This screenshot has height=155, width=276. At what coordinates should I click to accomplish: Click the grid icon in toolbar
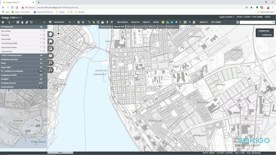(x=18, y=22)
